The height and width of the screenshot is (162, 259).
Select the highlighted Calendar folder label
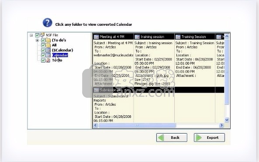click(x=60, y=55)
